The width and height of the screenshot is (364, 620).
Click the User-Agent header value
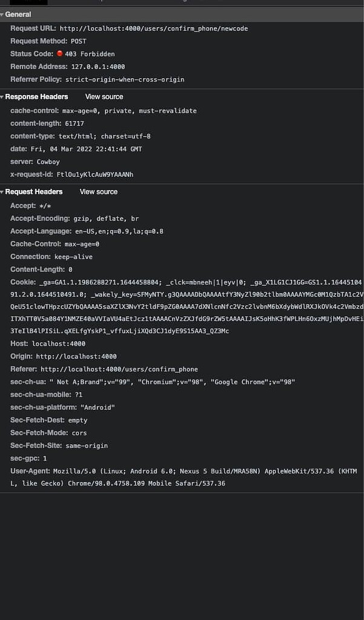pos(184,477)
